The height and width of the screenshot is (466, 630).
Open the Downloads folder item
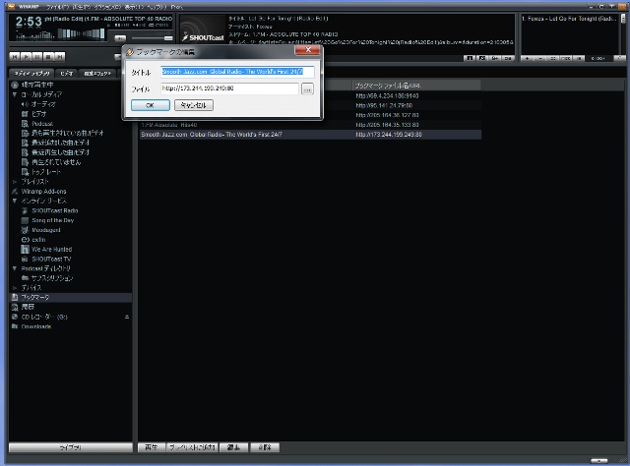[x=36, y=326]
